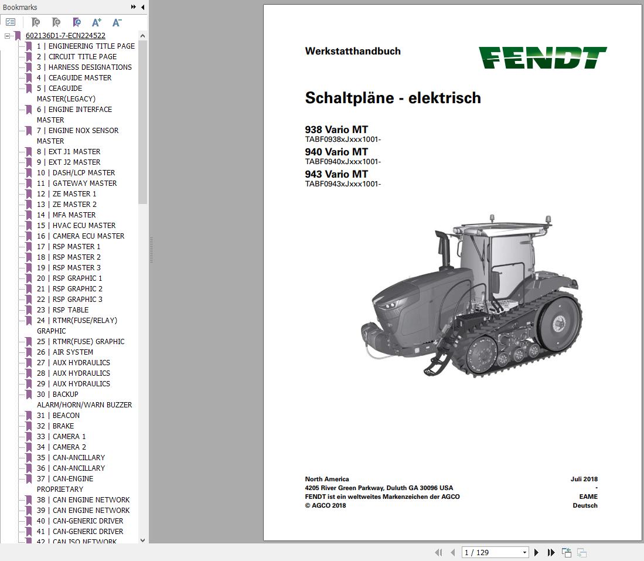
Task: Go to next page icon
Action: click(536, 552)
